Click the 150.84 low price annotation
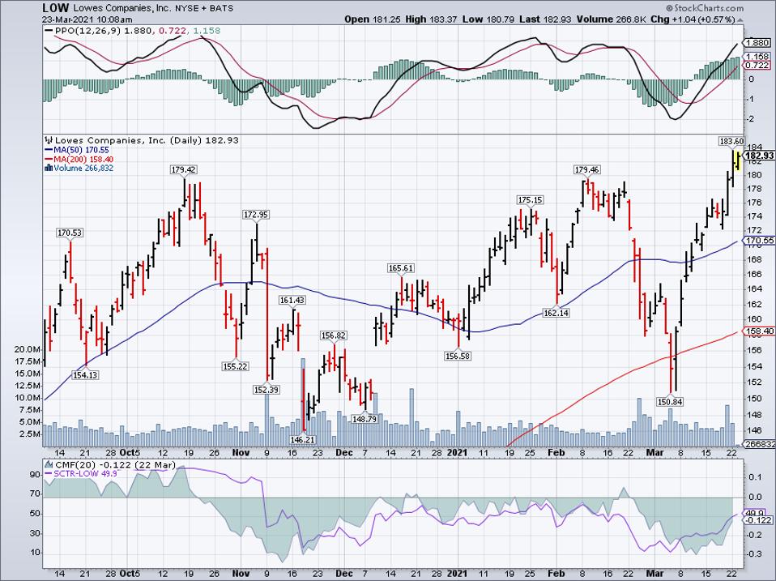776x581 pixels. (x=670, y=403)
